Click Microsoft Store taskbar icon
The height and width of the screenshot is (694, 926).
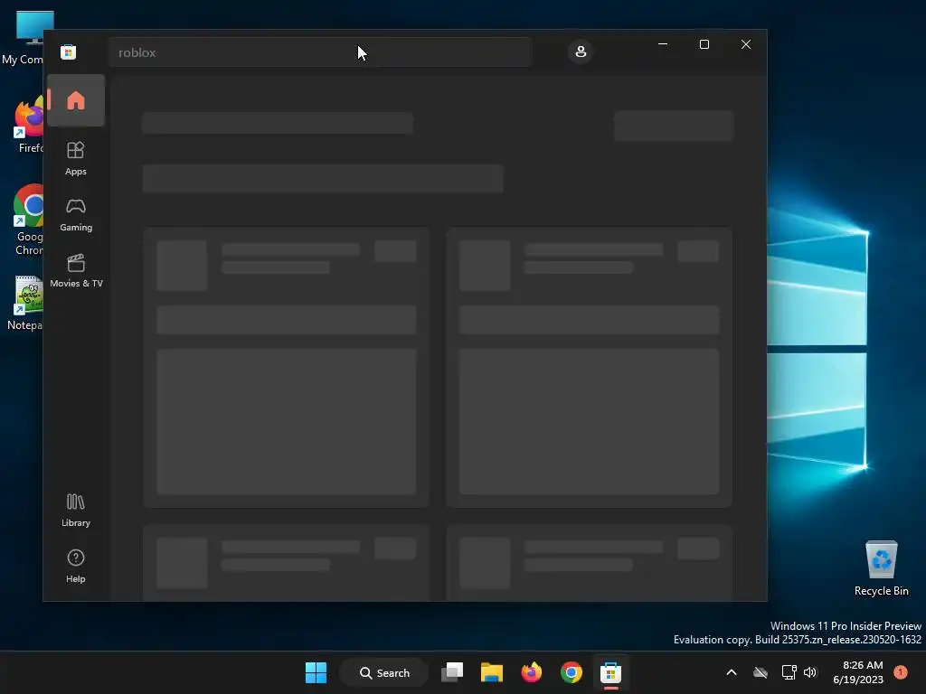610,672
